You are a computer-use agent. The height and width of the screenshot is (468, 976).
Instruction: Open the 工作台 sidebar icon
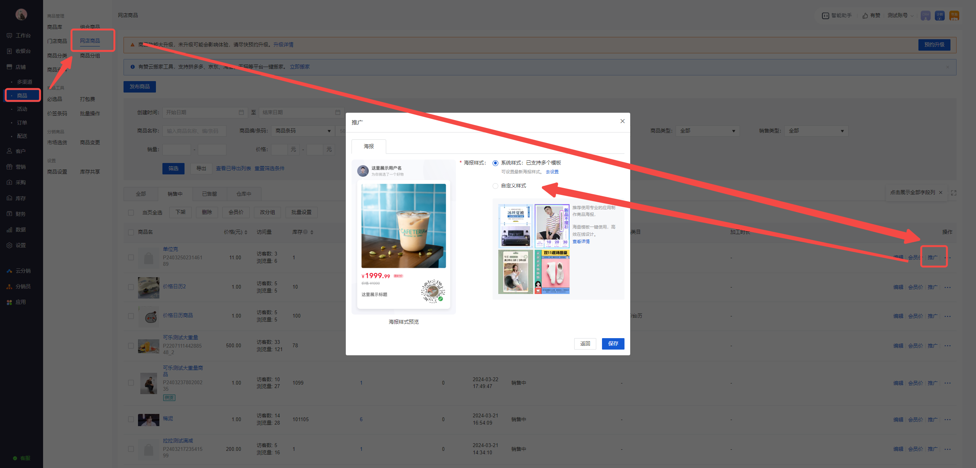[x=10, y=35]
